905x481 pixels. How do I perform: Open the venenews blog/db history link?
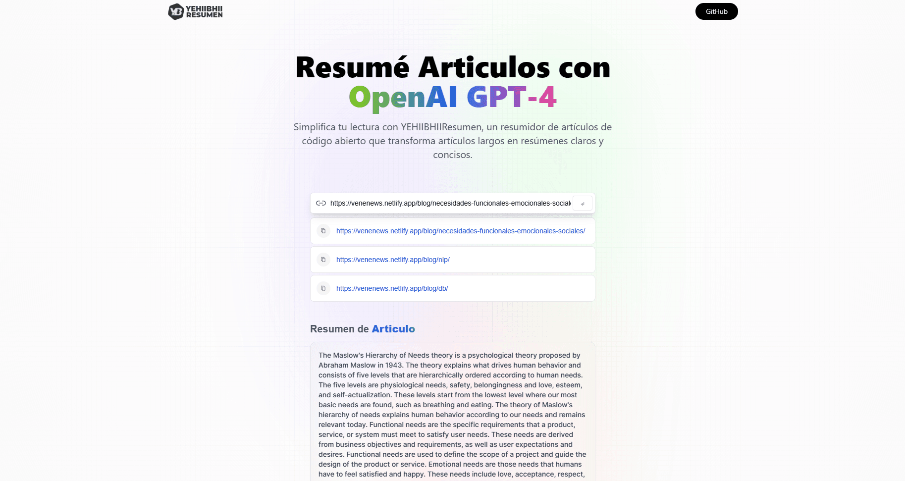tap(392, 288)
